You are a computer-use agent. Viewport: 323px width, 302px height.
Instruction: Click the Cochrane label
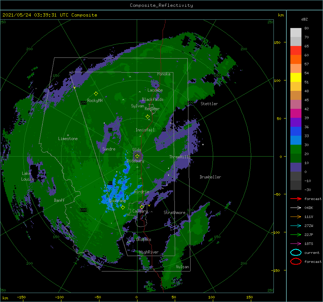point(117,201)
